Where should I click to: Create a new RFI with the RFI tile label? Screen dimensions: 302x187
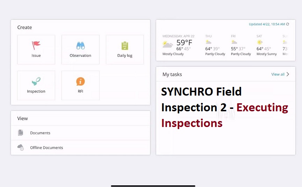[80, 91]
